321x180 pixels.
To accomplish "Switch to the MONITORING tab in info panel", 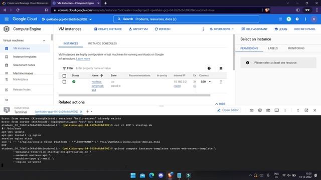I will point(296,48).
